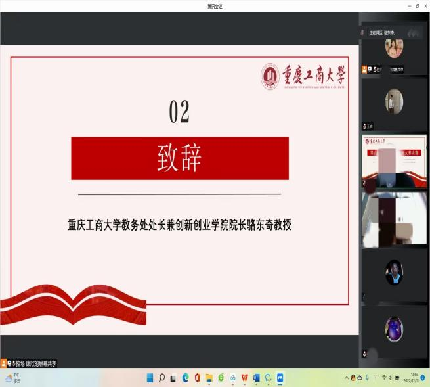Click screen-share icon beside first participant's name
The height and width of the screenshot is (387, 430).
[370, 70]
